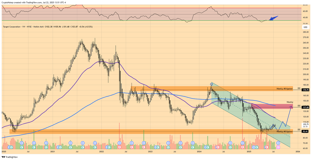Image resolution: width=312 pixels, height=160 pixels.
Task: Click the rightmost dividend D marker
Action: click(x=278, y=143)
